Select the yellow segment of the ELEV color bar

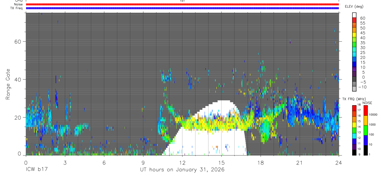(354, 35)
